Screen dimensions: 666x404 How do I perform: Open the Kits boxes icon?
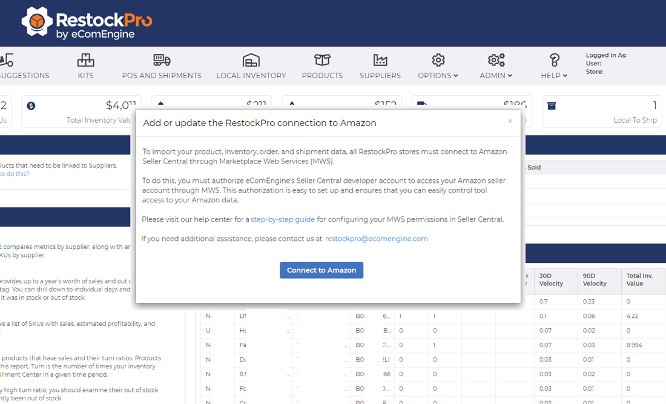(x=85, y=60)
